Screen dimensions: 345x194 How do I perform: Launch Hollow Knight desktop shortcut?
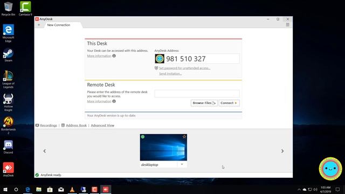coord(8,102)
